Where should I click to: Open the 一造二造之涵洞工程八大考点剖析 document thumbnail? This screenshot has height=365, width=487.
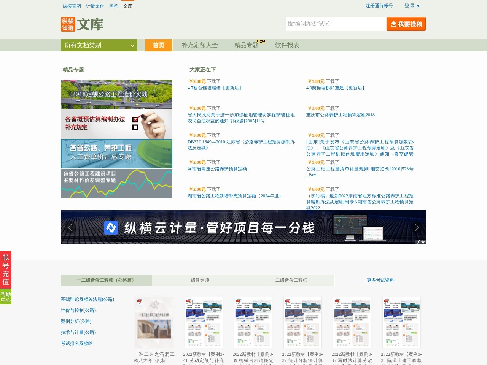pos(154,322)
